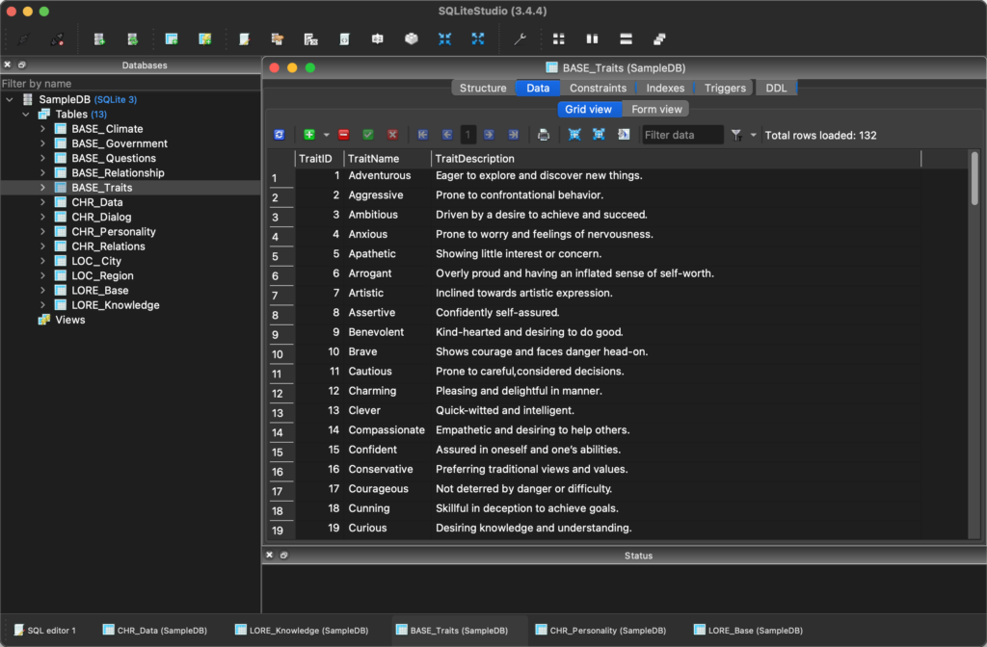Go to the next data page

point(489,135)
